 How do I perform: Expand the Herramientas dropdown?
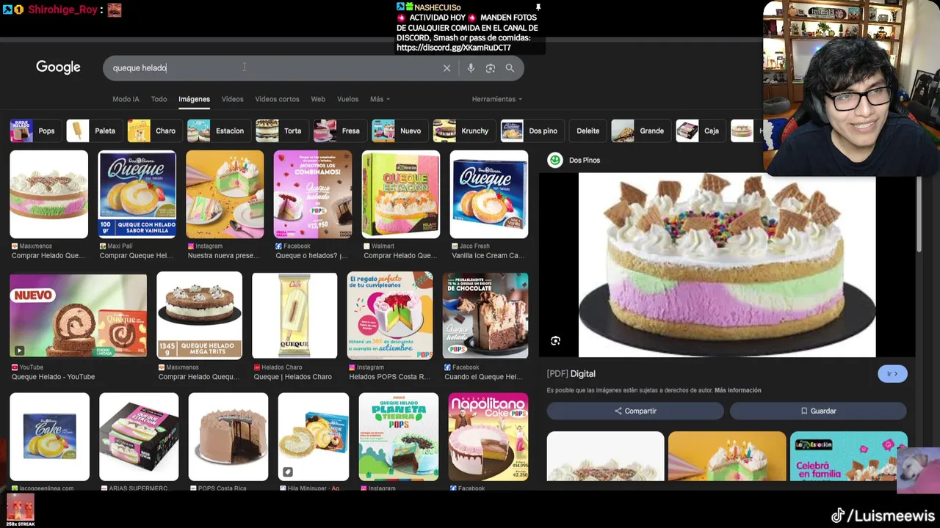(x=497, y=99)
